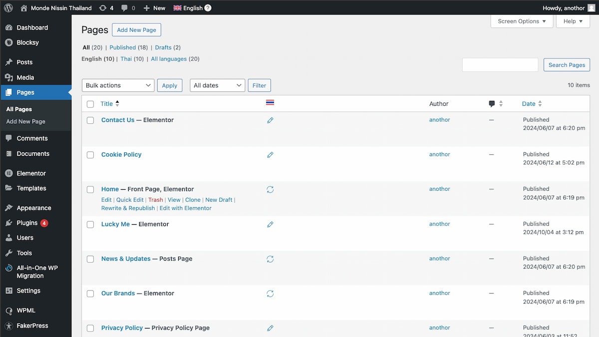Update Thai translation of Home page
The height and width of the screenshot is (337, 599).
(x=270, y=190)
